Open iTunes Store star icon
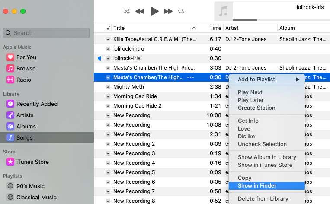This screenshot has width=330, height=204. (10, 162)
